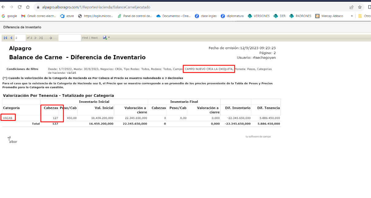Expand hidden bookmarks chevron
This screenshot has height=198, width=371.
(352, 16)
